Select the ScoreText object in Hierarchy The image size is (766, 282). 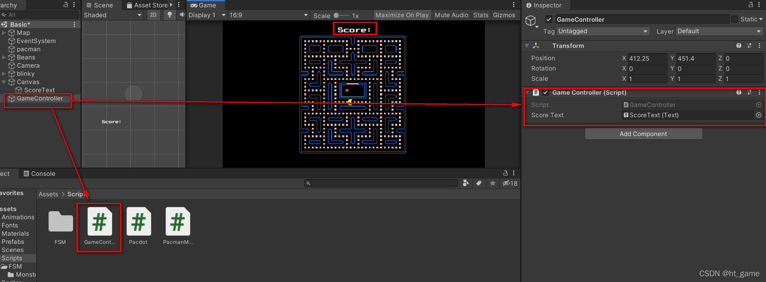pos(39,90)
